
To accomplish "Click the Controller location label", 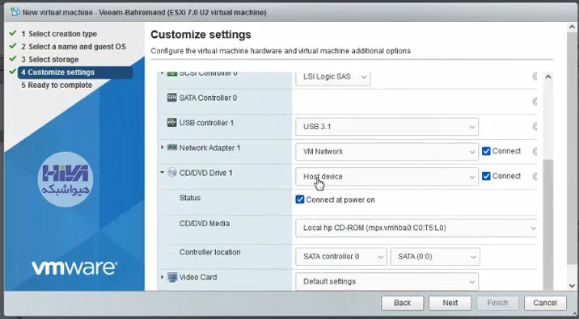I will tap(209, 252).
